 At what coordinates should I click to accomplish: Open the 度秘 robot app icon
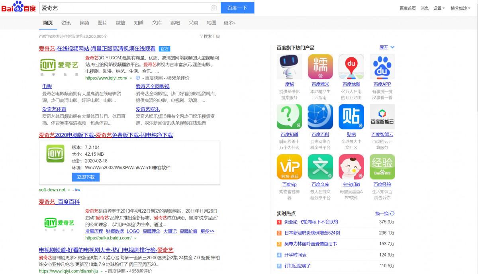click(x=289, y=67)
